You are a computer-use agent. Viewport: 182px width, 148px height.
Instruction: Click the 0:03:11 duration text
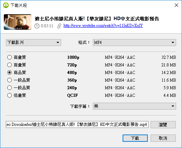(47, 26)
